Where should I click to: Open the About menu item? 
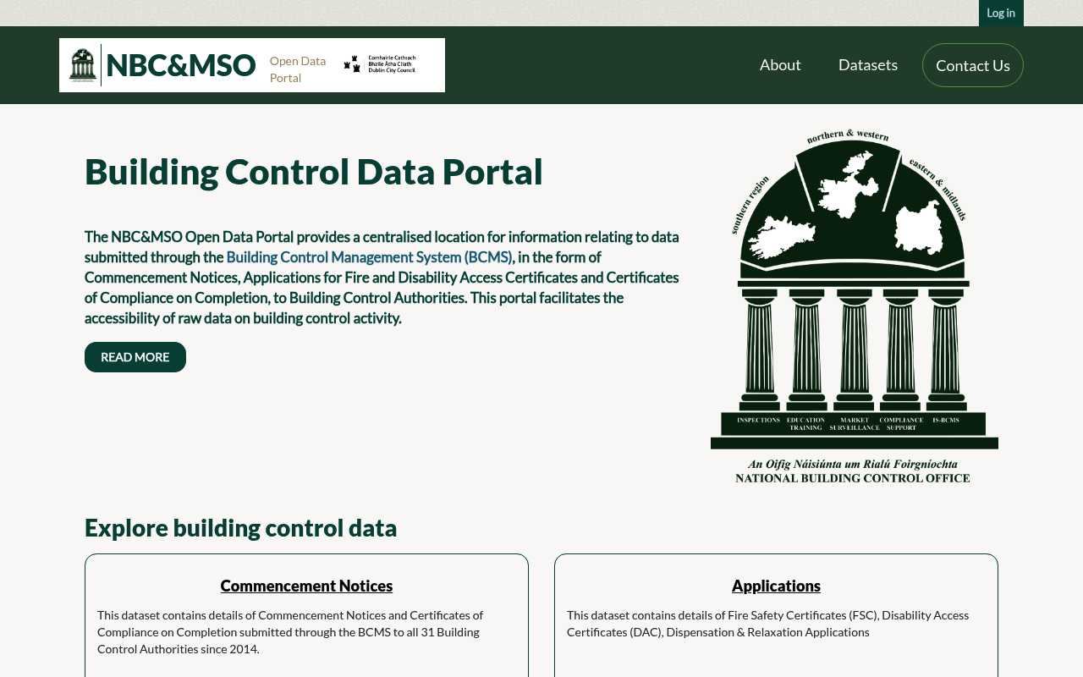tap(780, 65)
